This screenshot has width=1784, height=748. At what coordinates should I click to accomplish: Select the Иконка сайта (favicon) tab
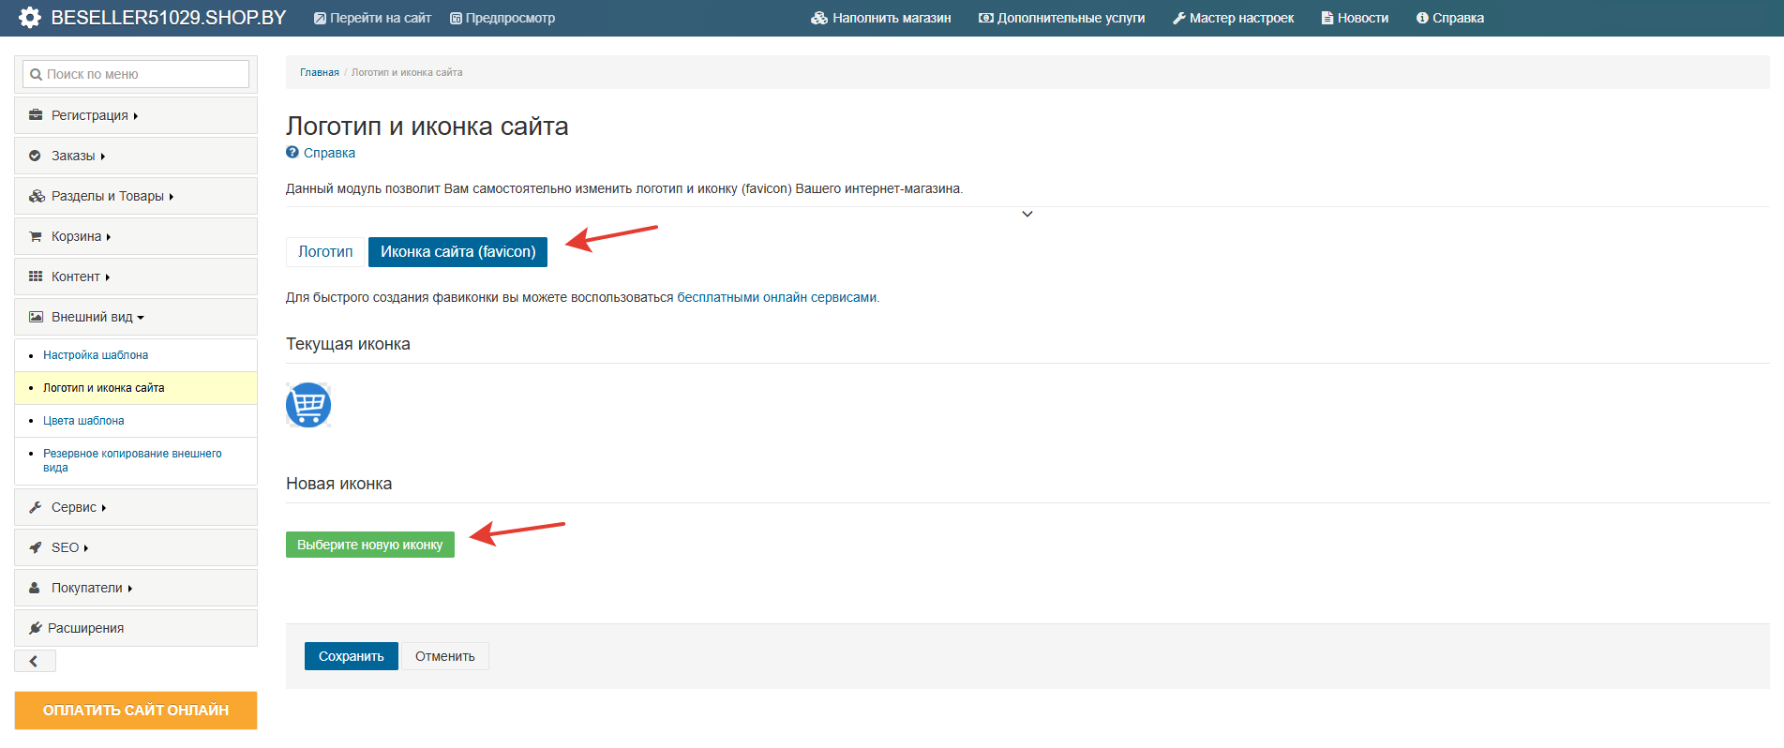[x=457, y=251]
